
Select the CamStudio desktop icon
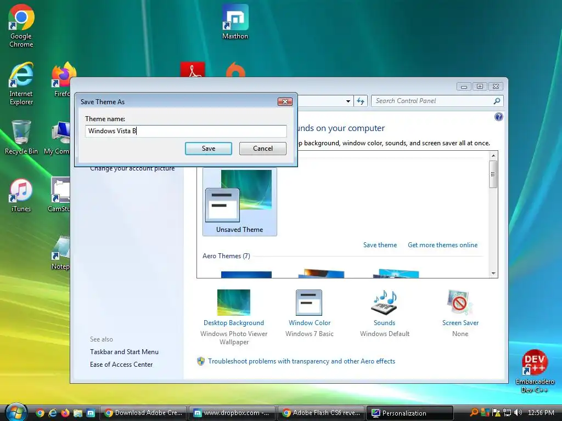pyautogui.click(x=59, y=196)
